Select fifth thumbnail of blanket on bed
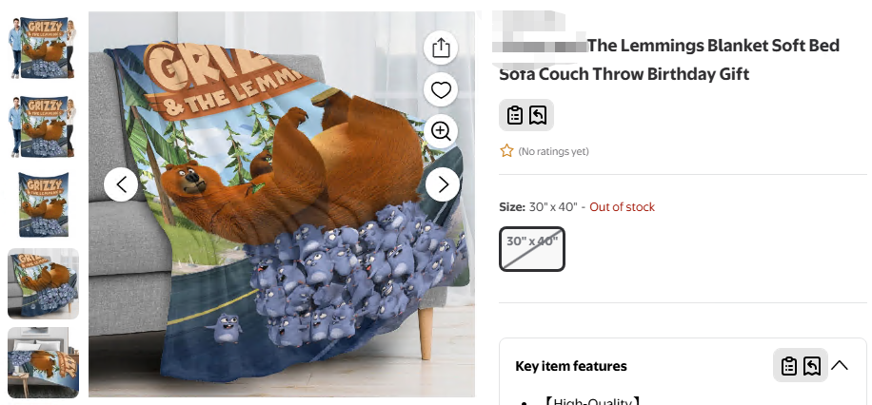This screenshot has width=872, height=405. click(43, 362)
